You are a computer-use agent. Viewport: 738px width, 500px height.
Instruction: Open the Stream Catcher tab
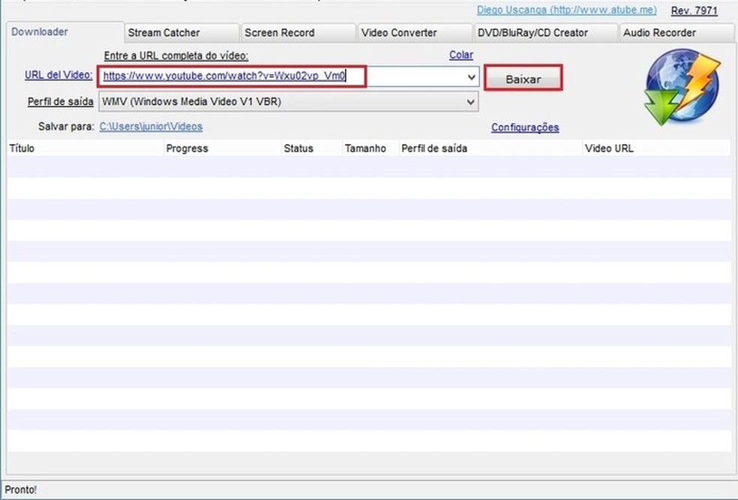pos(181,33)
